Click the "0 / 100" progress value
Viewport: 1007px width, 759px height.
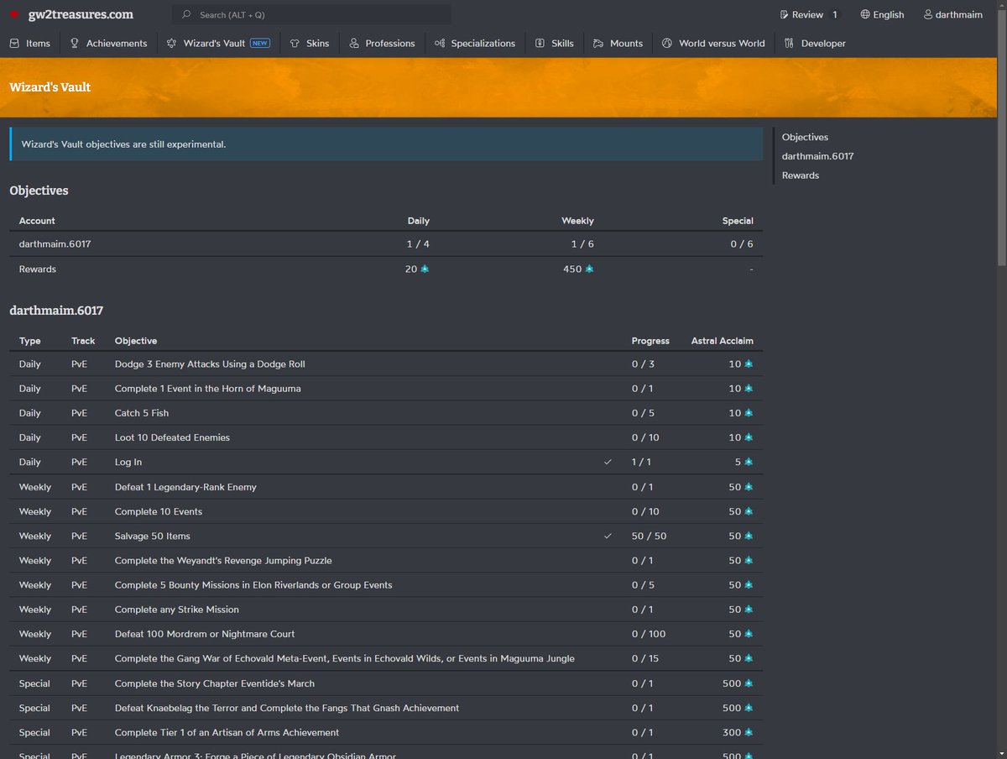coord(649,634)
